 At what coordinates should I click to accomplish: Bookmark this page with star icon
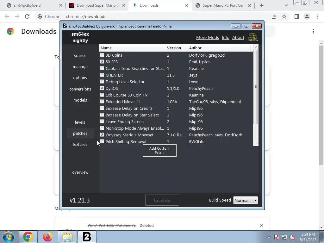[x=284, y=16]
